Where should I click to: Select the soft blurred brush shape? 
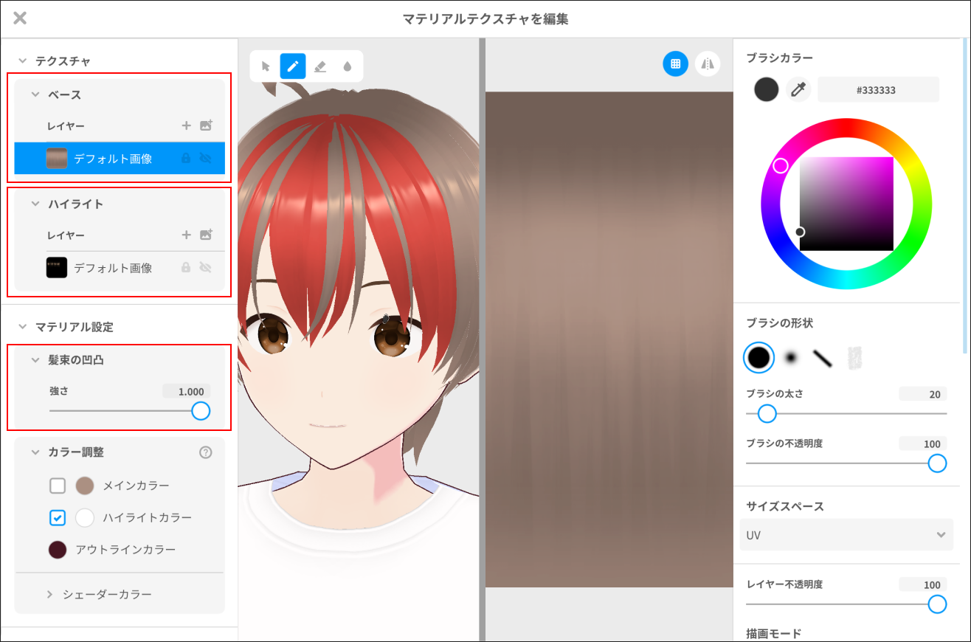pos(790,358)
